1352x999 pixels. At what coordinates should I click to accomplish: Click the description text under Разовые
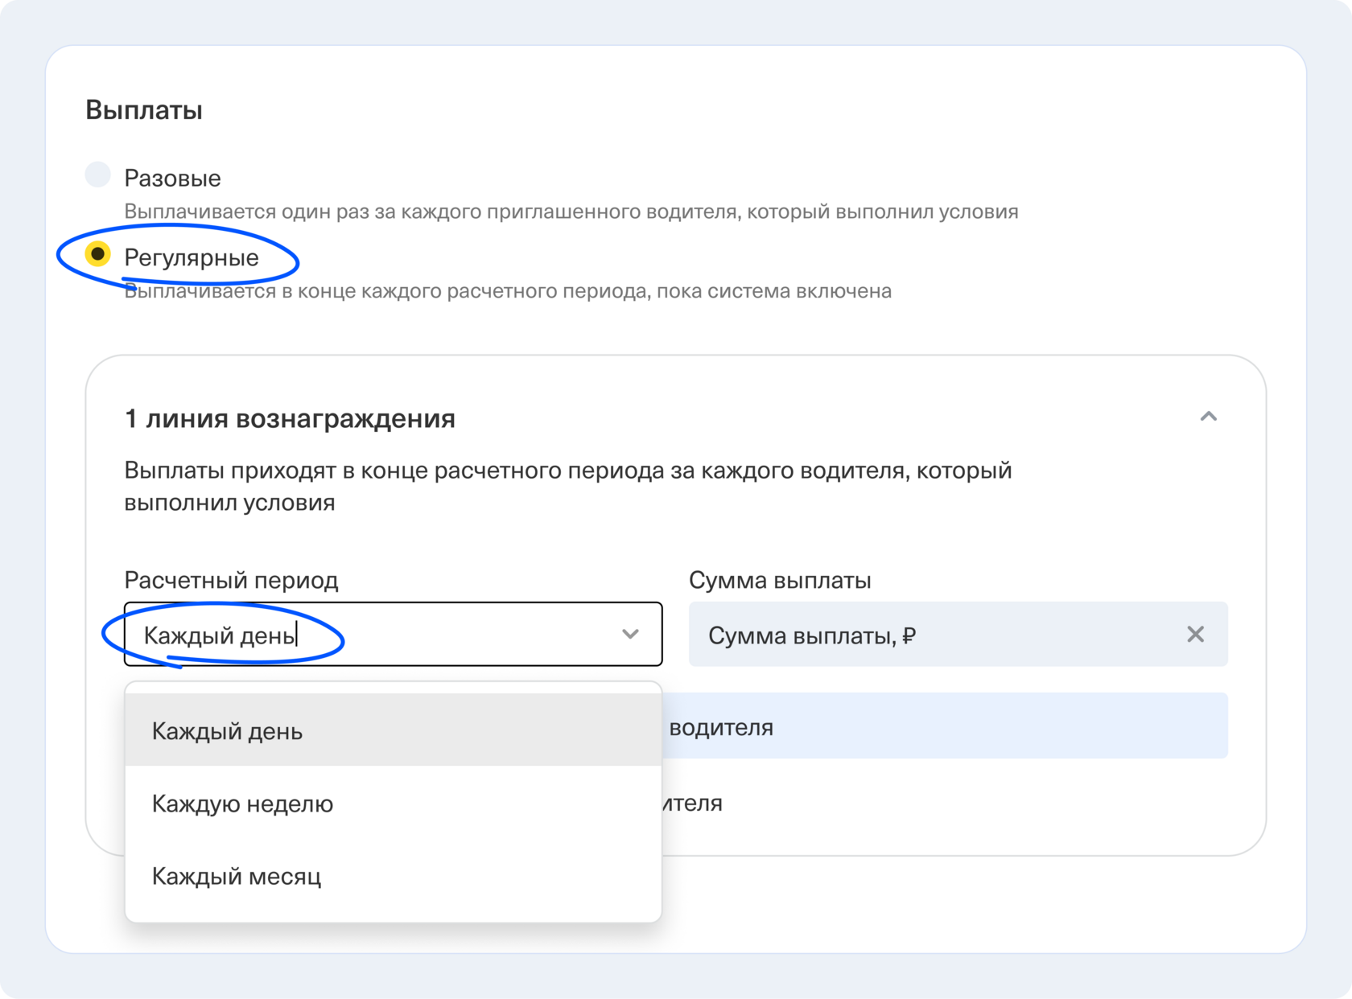pyautogui.click(x=571, y=212)
